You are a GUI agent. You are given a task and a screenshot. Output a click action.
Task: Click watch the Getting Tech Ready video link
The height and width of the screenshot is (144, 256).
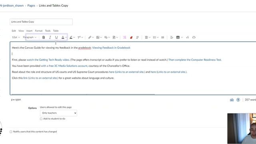click(x=48, y=60)
